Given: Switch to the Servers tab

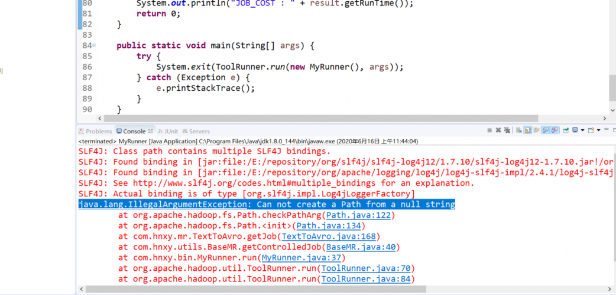Looking at the screenshot, I should click(x=196, y=132).
